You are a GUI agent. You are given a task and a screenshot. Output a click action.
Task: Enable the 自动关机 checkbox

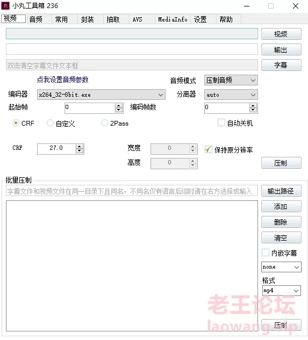[x=221, y=122]
